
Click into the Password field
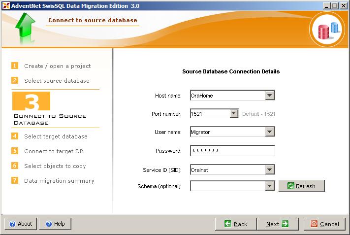[x=232, y=151]
